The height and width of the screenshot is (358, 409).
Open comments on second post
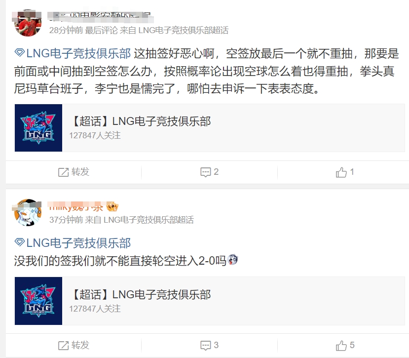[x=205, y=346]
